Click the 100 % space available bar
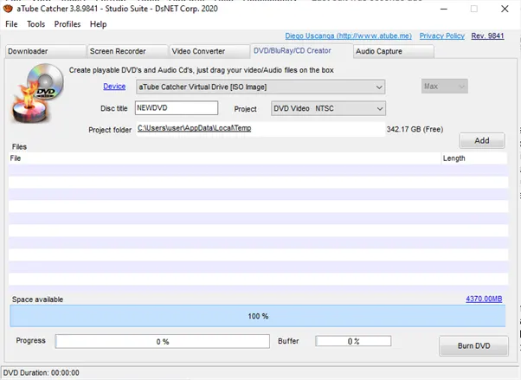The image size is (521, 380). (258, 316)
